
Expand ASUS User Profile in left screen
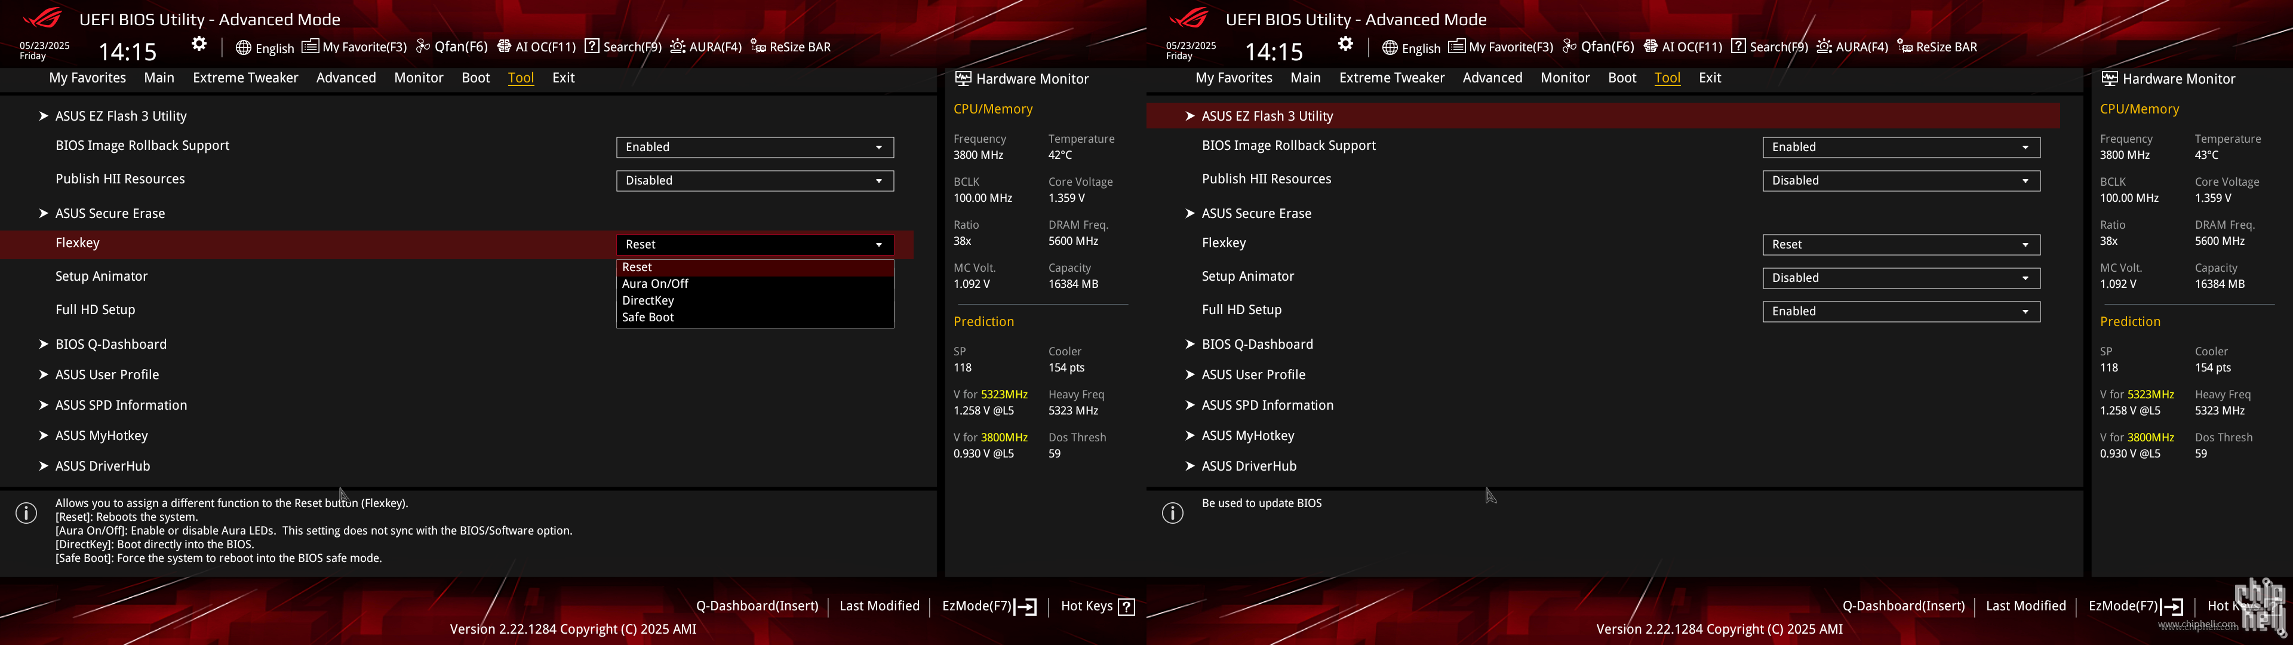pos(107,375)
